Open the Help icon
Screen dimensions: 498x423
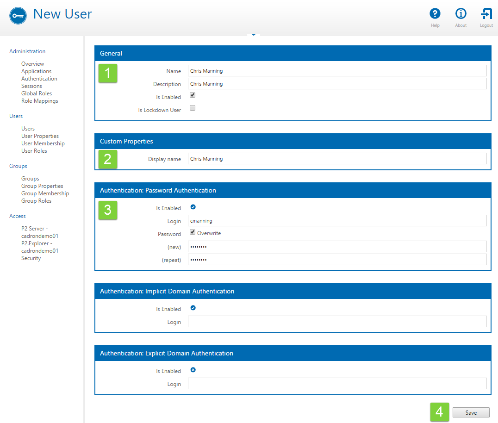tap(435, 13)
